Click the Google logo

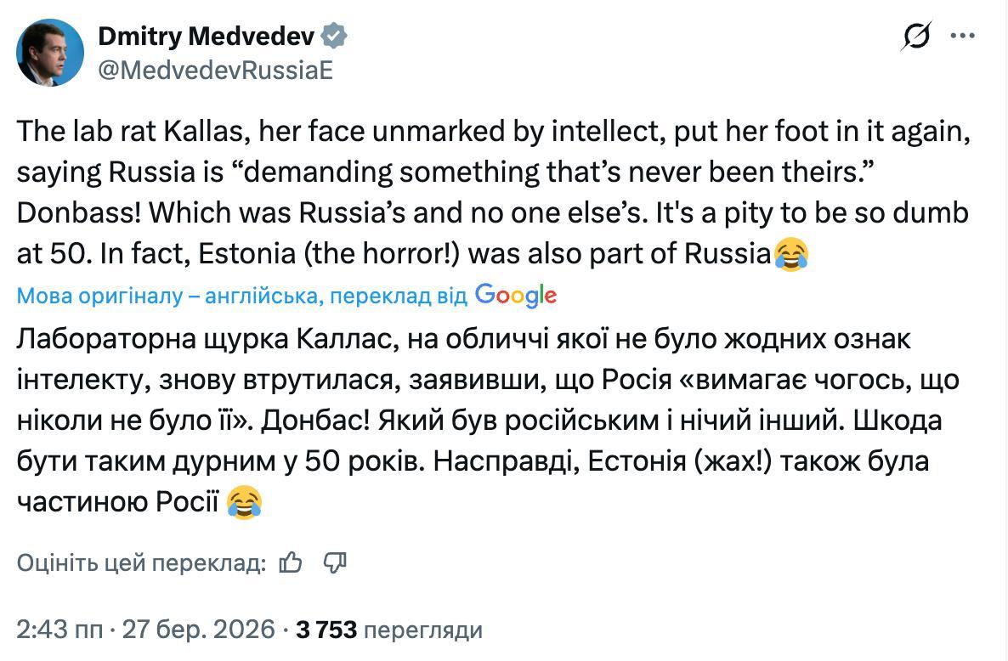coord(516,295)
